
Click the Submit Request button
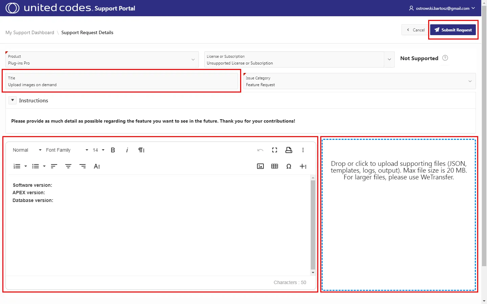[x=453, y=30]
